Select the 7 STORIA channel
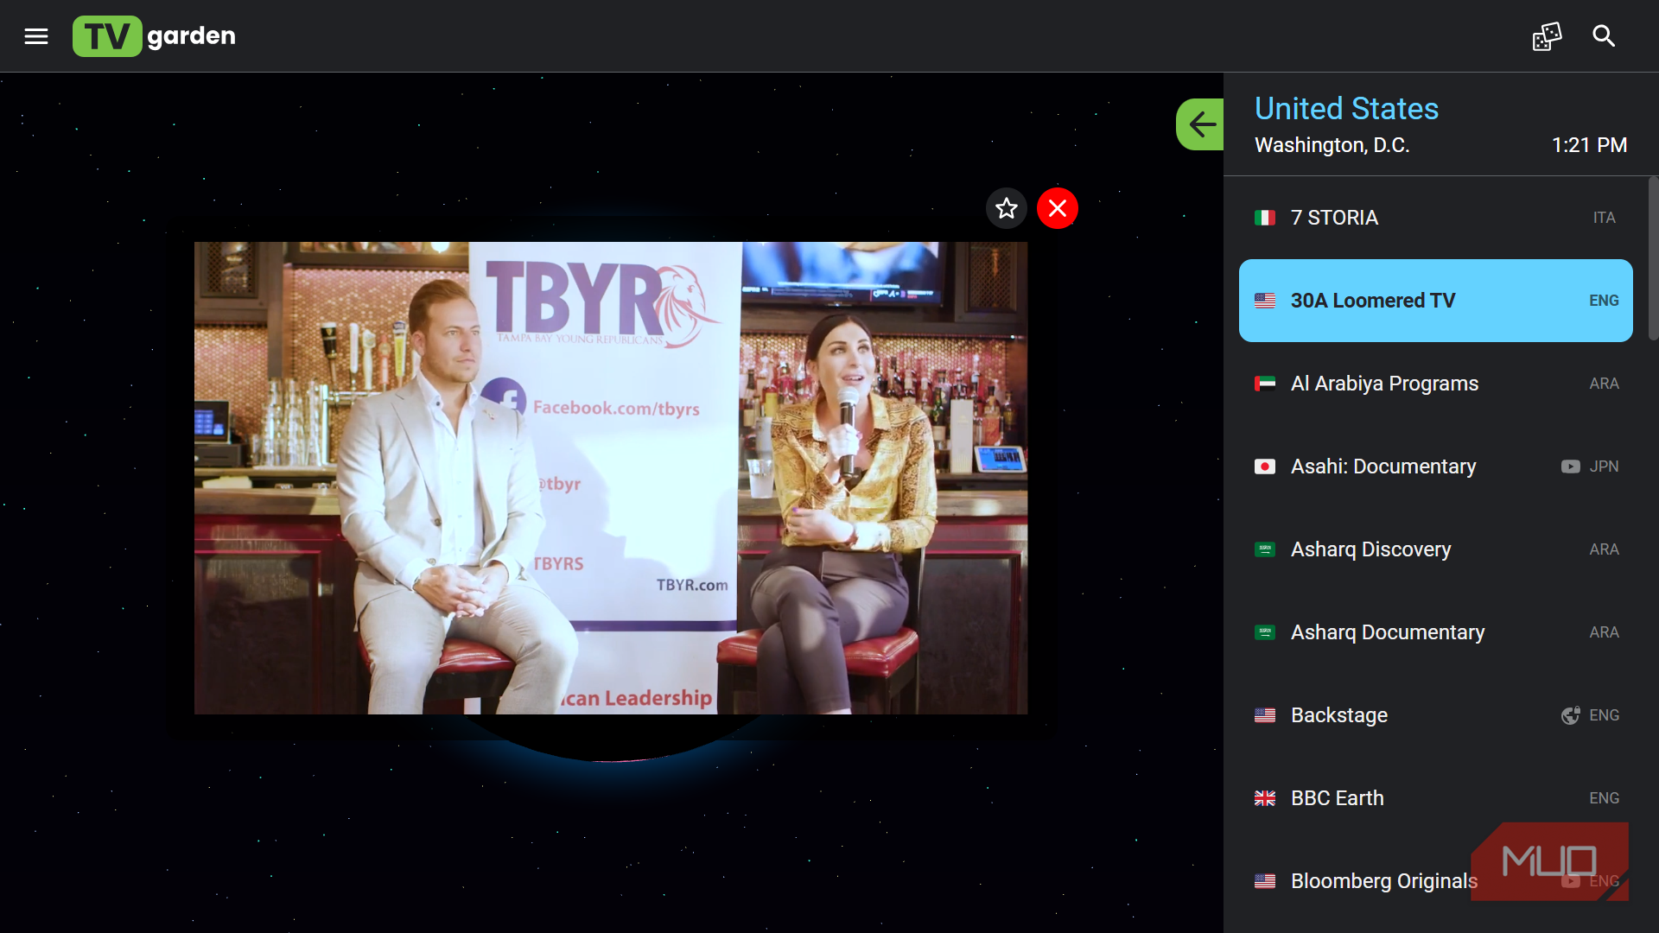Screen dimensions: 1659x933 [1435, 218]
